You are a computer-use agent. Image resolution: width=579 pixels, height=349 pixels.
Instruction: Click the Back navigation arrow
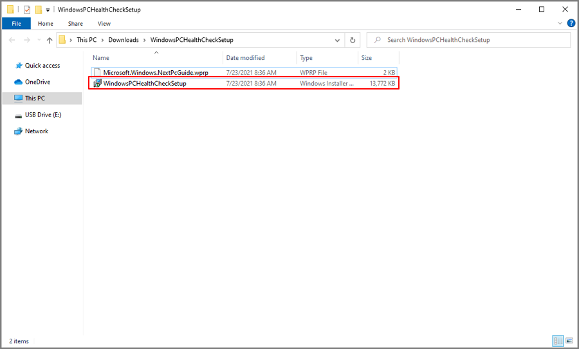pyautogui.click(x=12, y=40)
